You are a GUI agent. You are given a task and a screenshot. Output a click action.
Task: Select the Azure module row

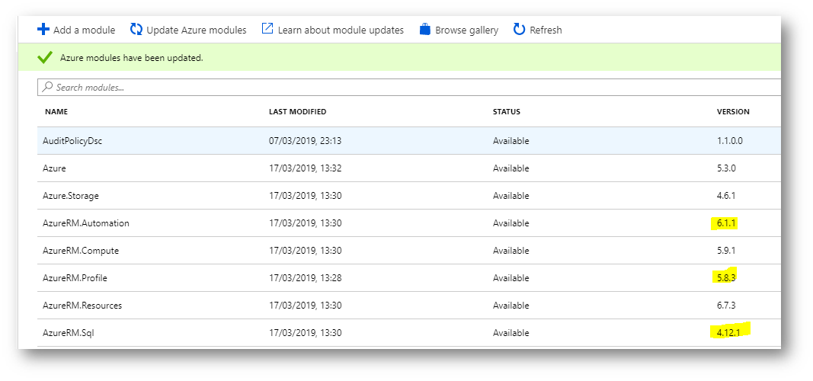pyautogui.click(x=409, y=168)
